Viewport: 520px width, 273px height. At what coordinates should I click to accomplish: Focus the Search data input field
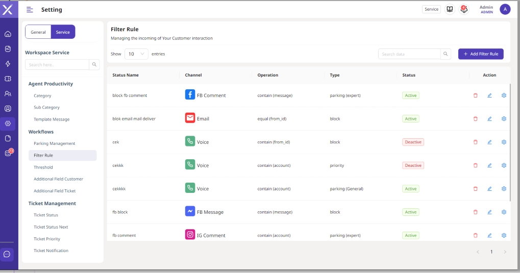point(409,54)
